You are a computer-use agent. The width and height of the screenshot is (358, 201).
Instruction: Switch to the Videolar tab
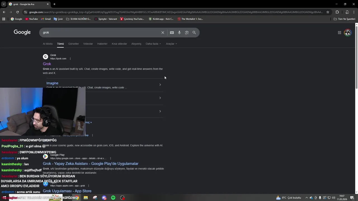pos(88,44)
